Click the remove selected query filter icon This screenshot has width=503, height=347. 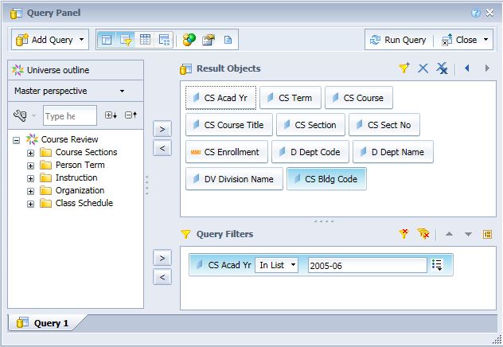(x=404, y=234)
